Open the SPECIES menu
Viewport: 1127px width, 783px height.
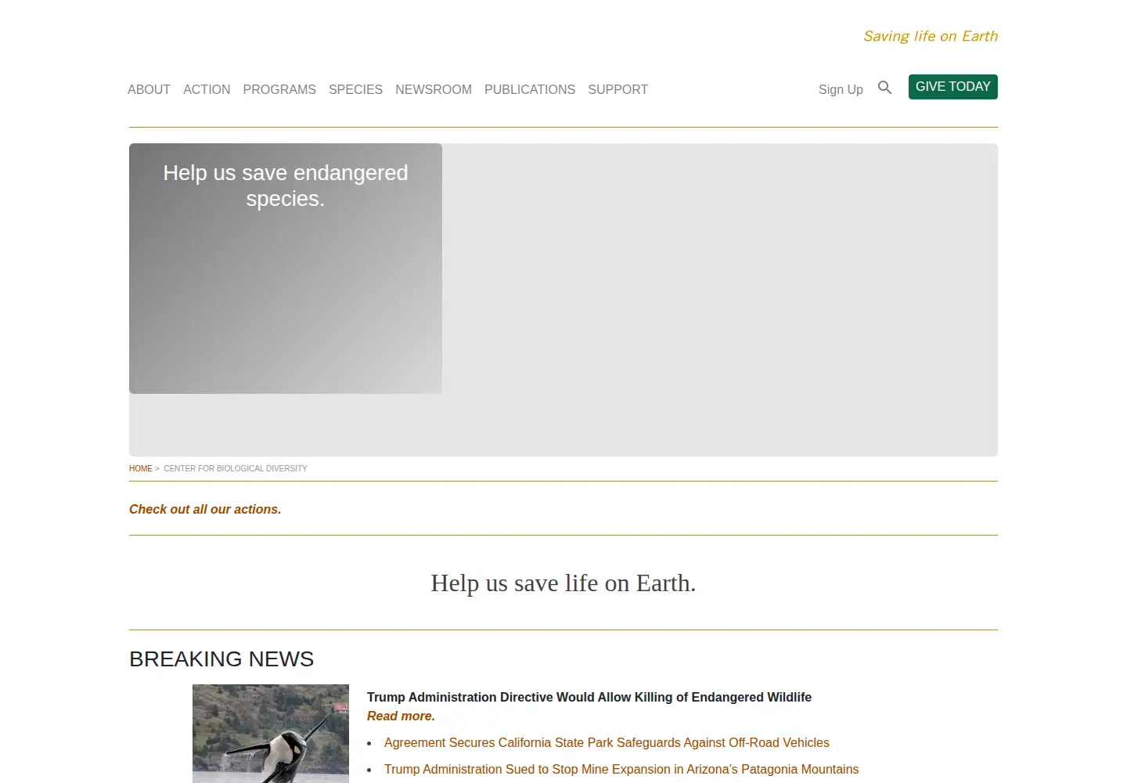tap(355, 89)
